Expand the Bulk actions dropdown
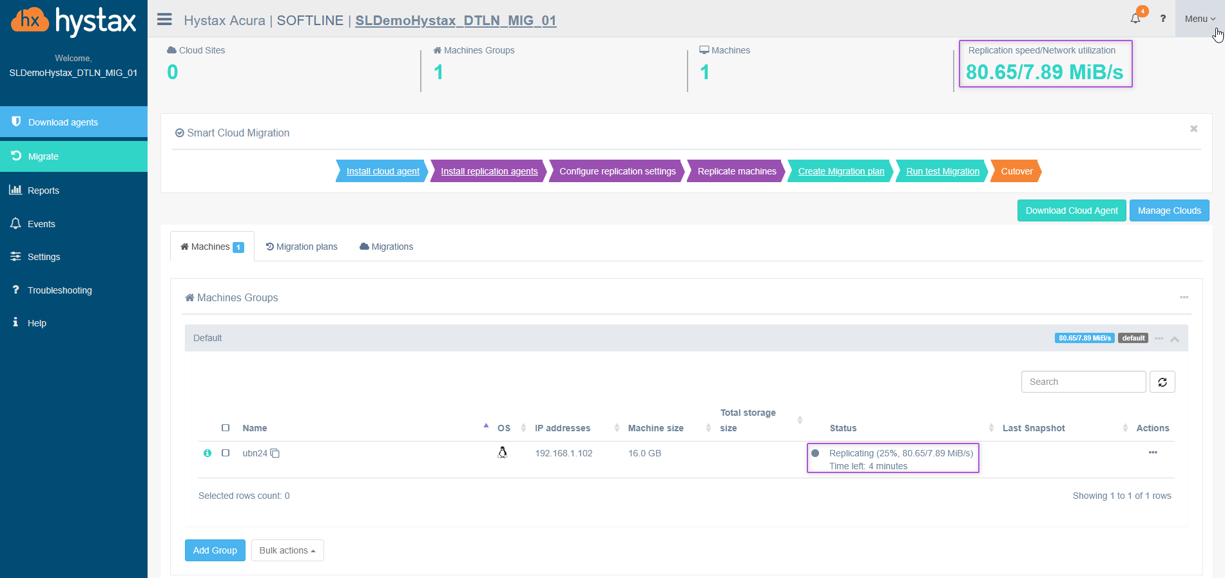The width and height of the screenshot is (1225, 578). (x=287, y=550)
